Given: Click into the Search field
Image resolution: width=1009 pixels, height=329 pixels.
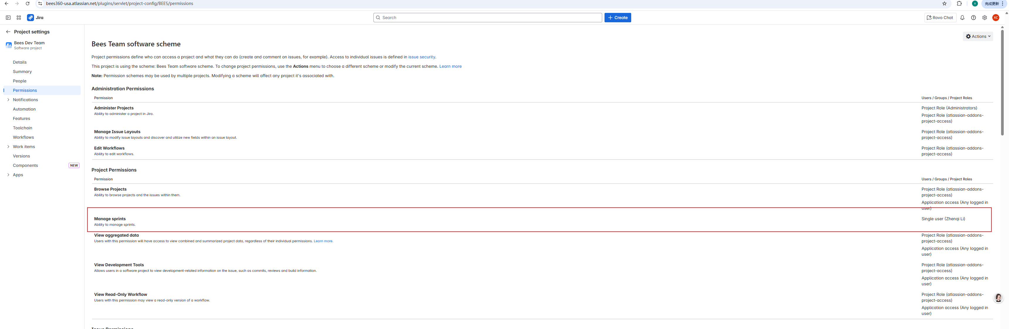Looking at the screenshot, I should (x=487, y=18).
